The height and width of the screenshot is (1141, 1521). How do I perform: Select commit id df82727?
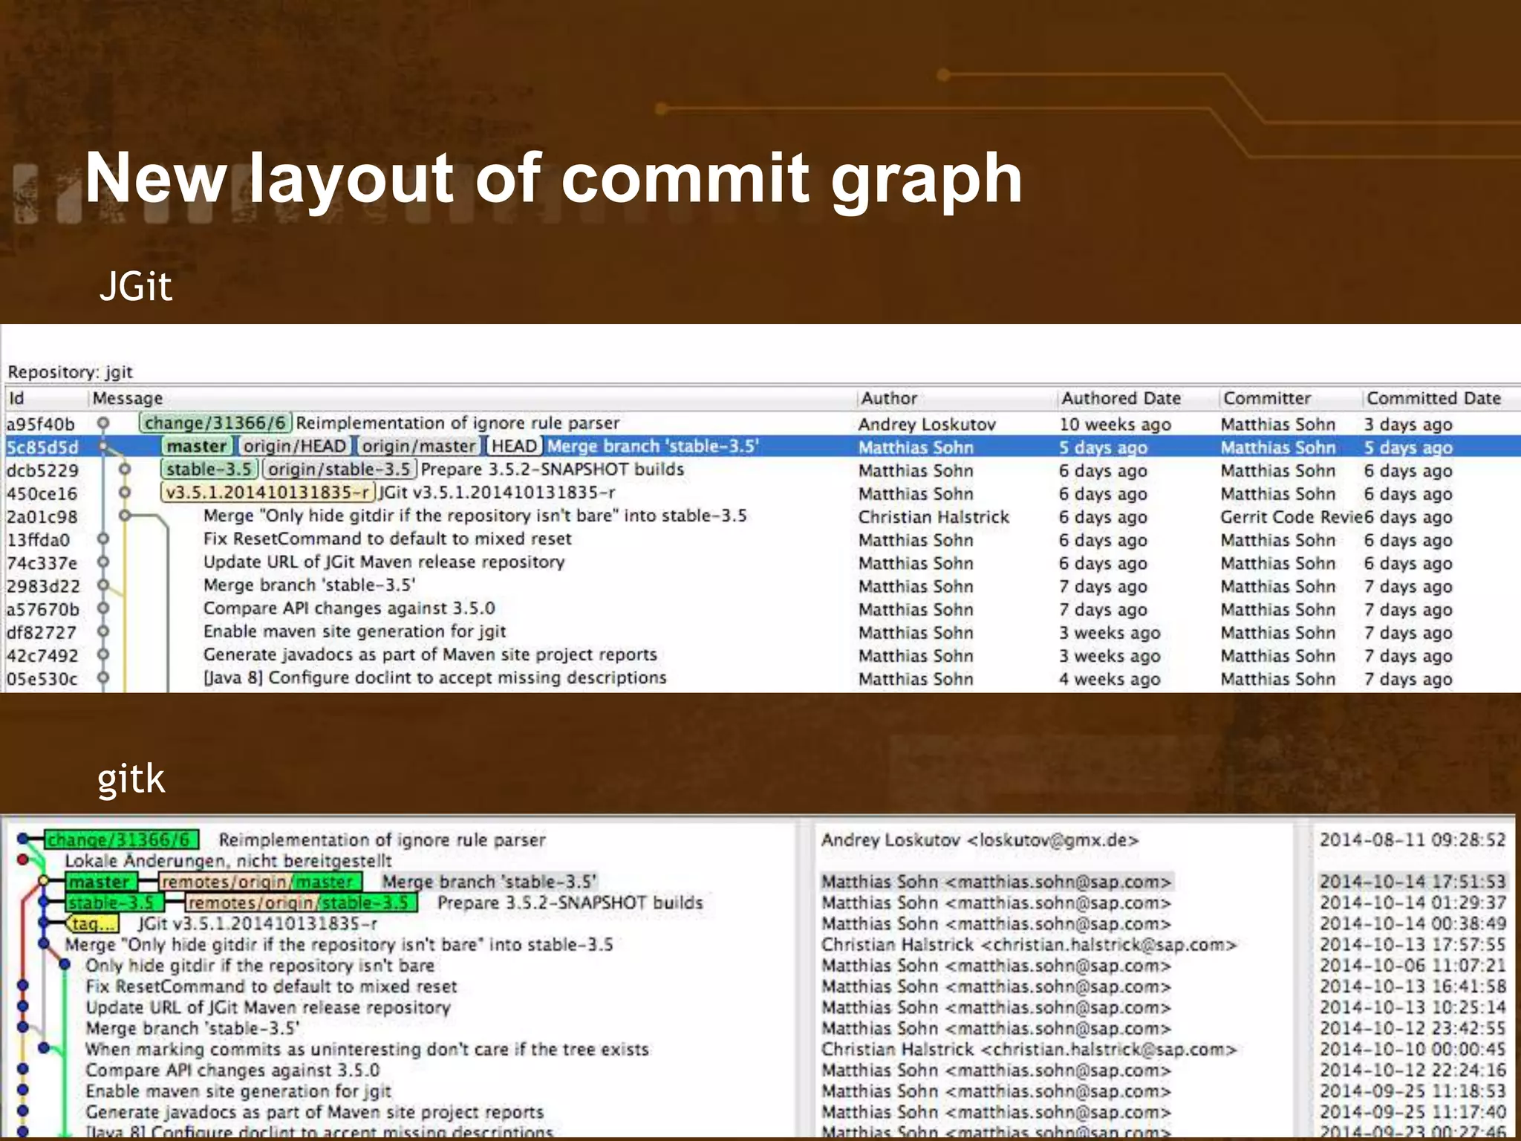pyautogui.click(x=41, y=632)
